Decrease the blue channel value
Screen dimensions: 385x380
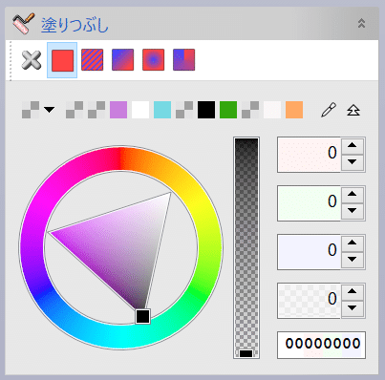(353, 260)
